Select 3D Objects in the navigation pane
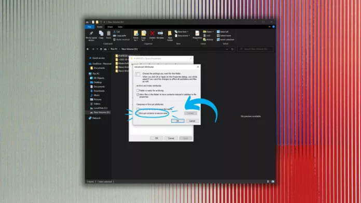Viewport: 361px width, 203px height. point(98,78)
